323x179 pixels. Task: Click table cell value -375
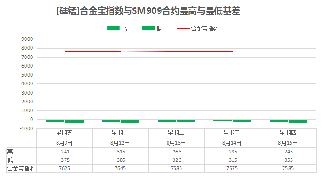(65, 160)
